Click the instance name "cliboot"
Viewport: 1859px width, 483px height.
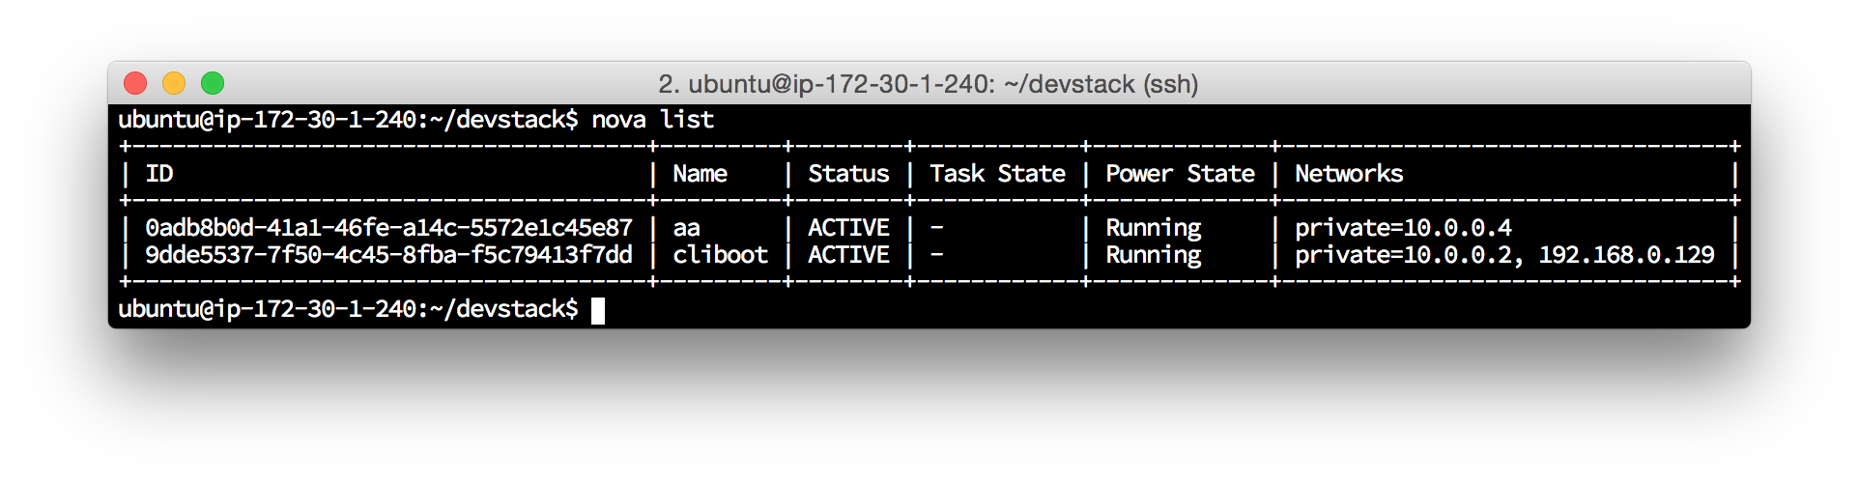pos(720,255)
